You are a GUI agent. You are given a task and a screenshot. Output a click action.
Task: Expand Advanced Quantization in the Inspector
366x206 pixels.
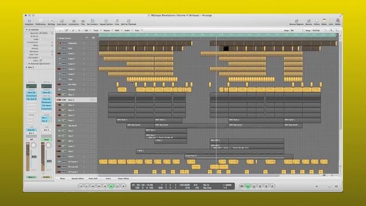[x=29, y=64]
